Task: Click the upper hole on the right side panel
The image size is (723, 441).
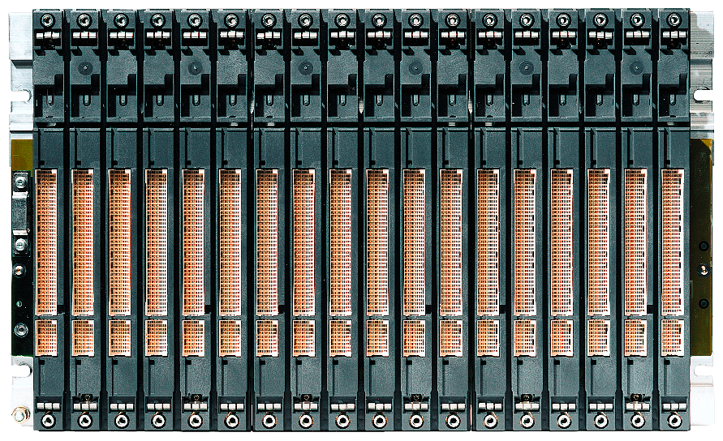Action: pos(703,245)
